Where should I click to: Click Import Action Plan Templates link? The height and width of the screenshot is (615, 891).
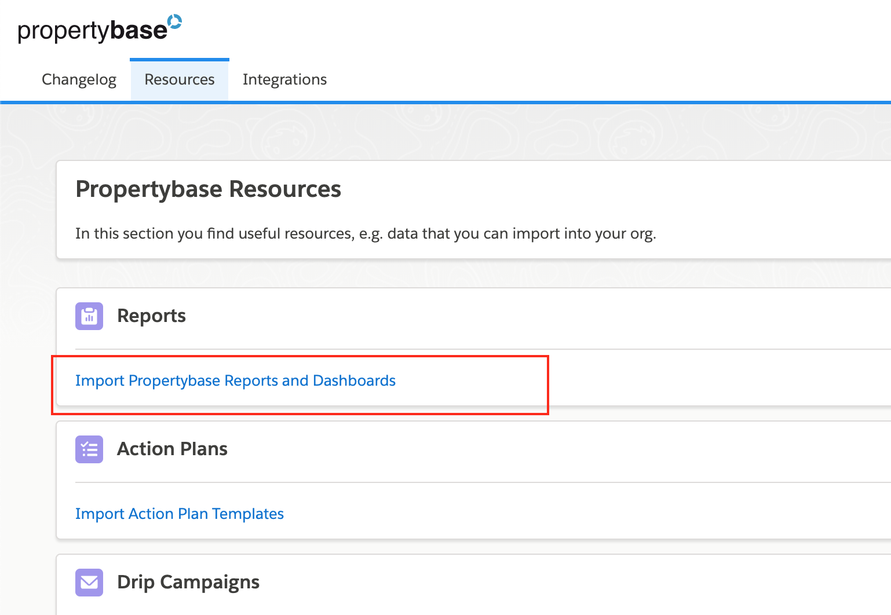point(180,514)
